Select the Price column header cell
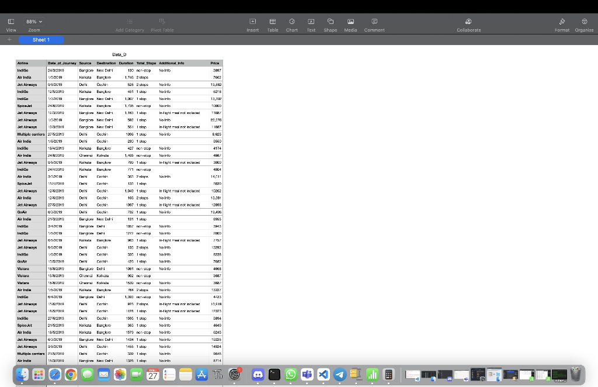 coord(214,63)
